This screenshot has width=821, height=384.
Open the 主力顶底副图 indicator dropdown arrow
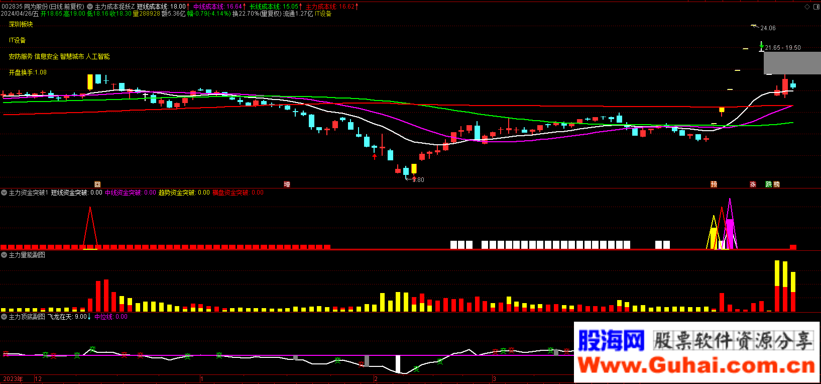pyautogui.click(x=4, y=317)
